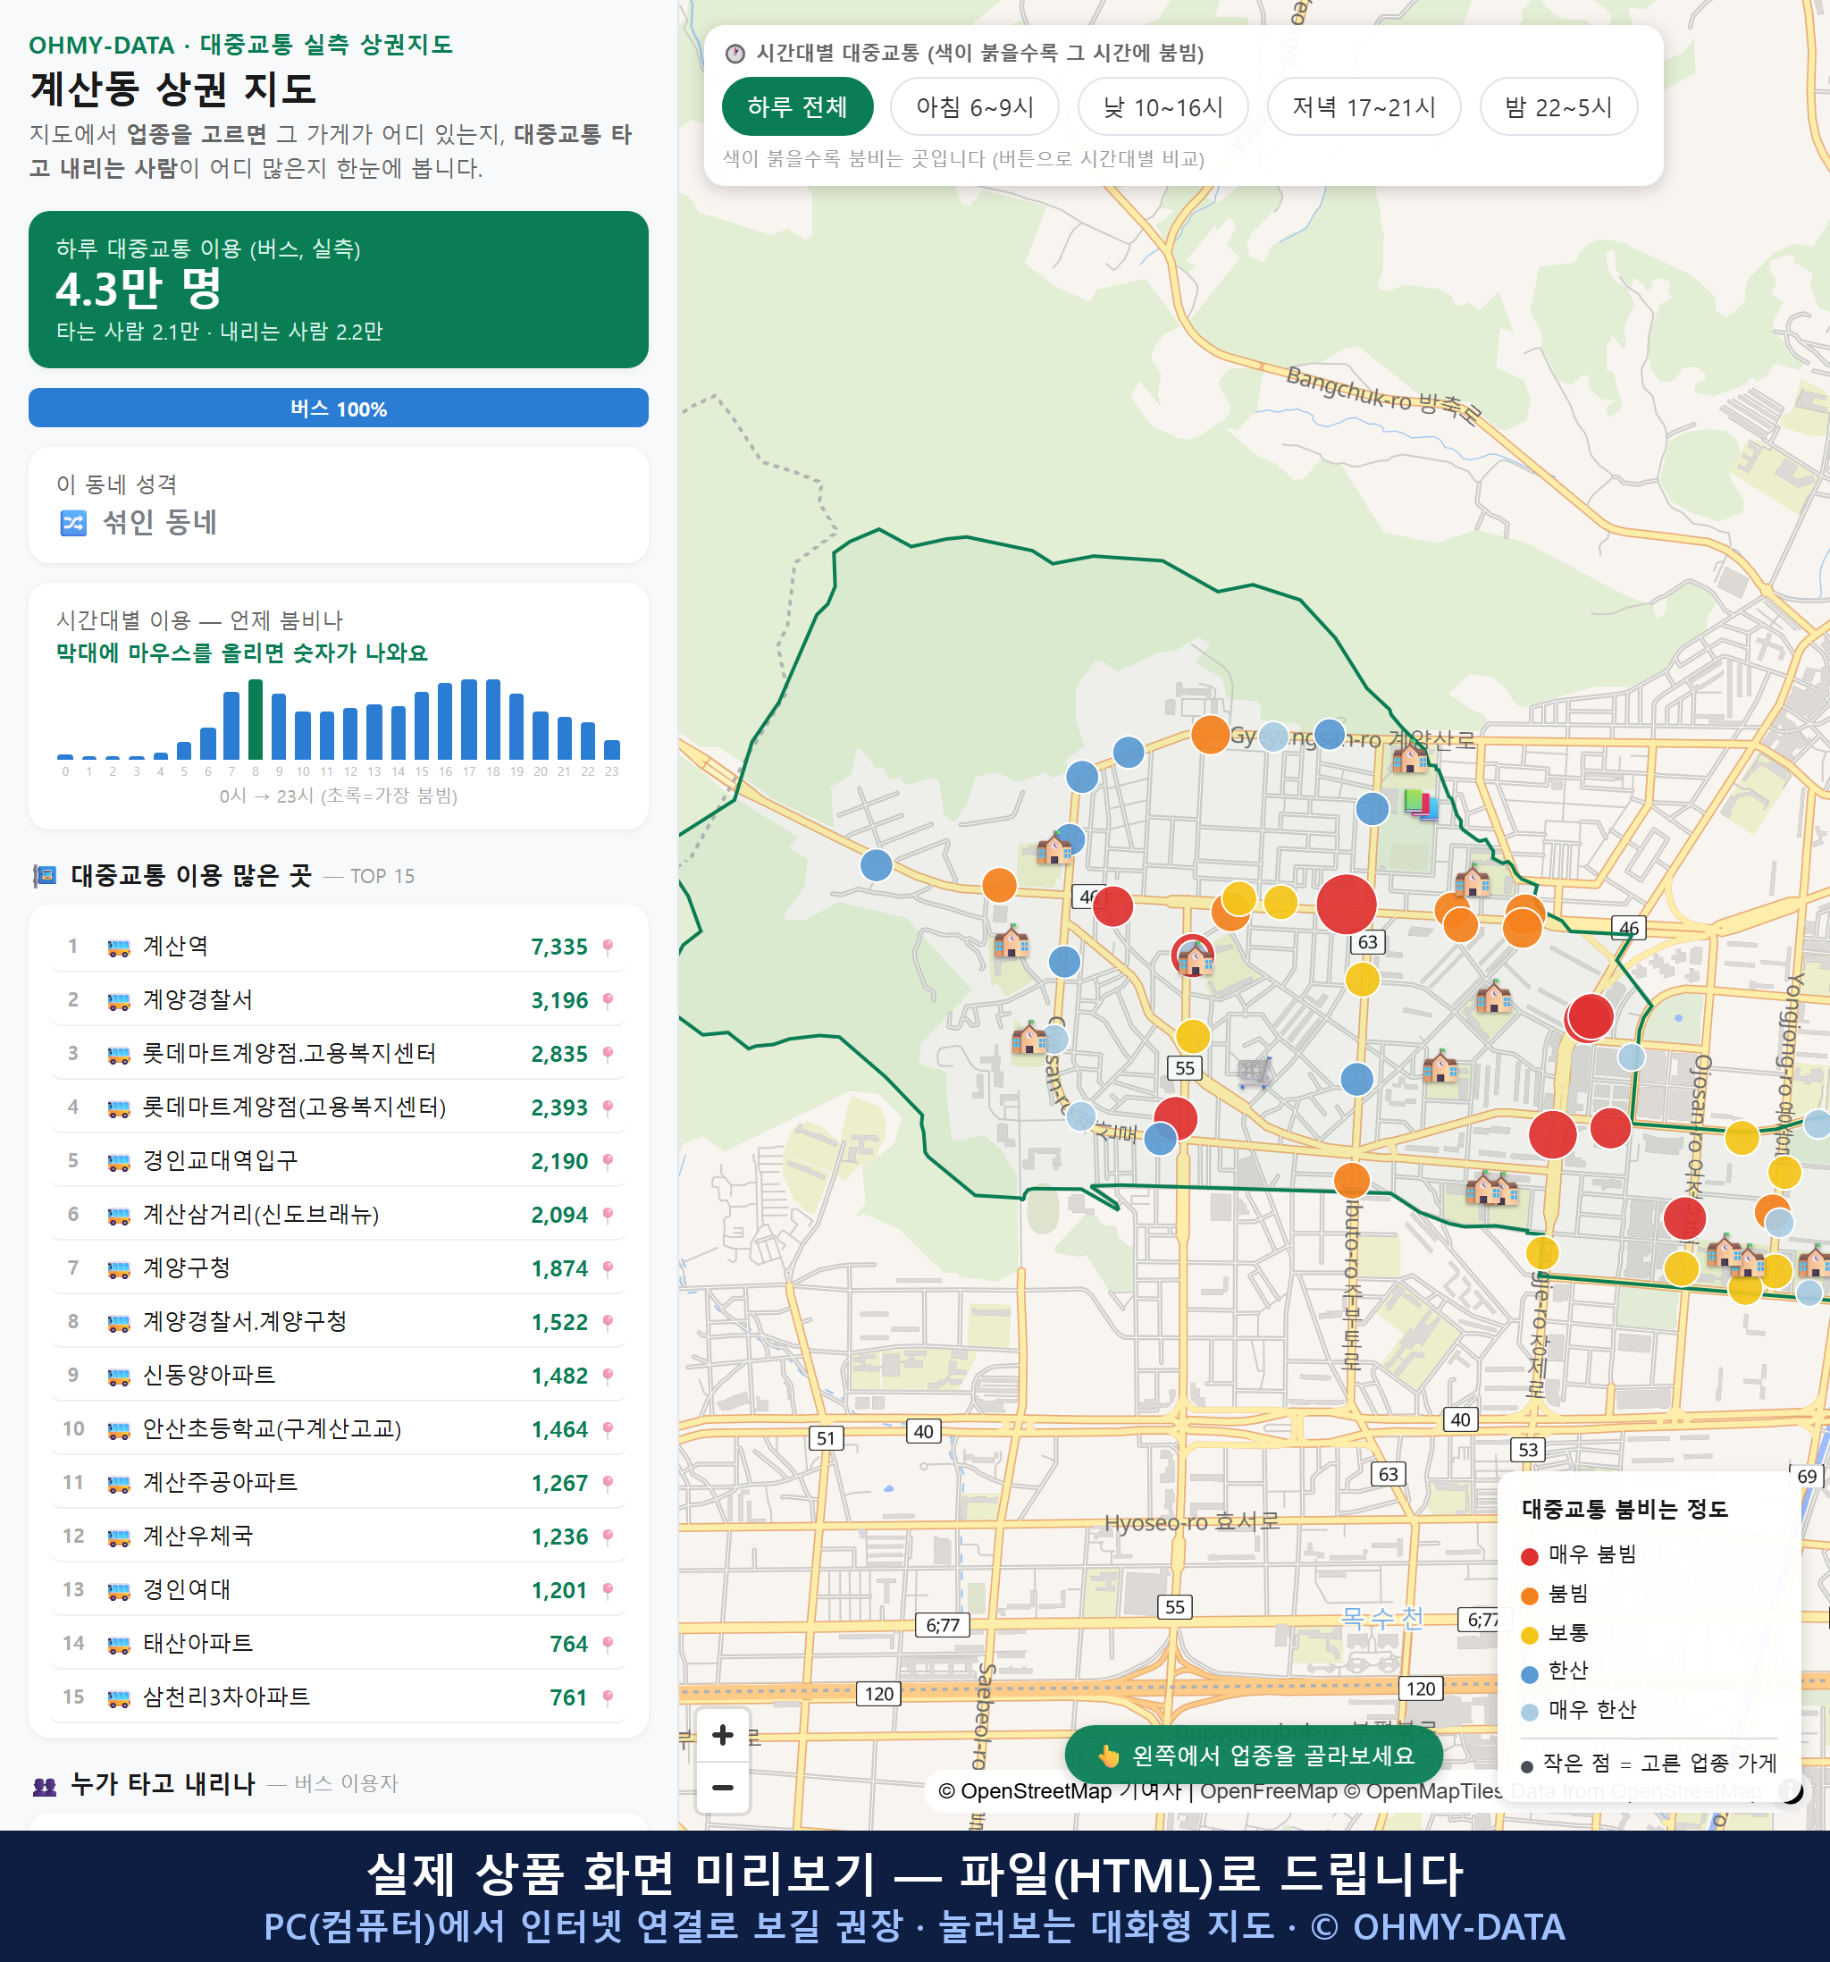Click the bus icon beside 계양경찰서.계양구청
Viewport: 1830px width, 1962px height.
118,1323
